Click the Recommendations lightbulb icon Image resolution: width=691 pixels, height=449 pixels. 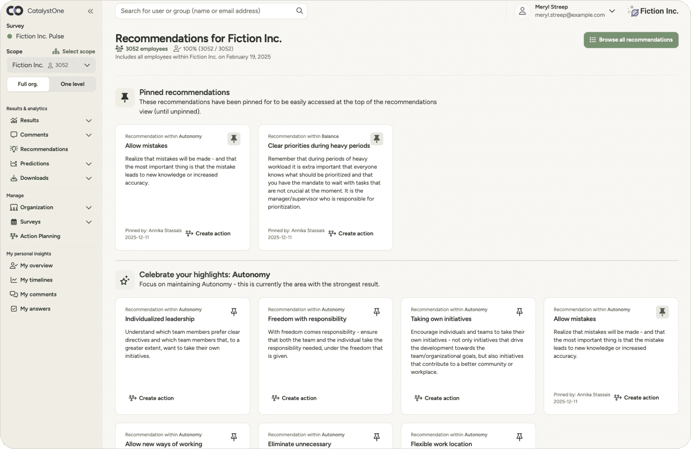[x=14, y=149]
